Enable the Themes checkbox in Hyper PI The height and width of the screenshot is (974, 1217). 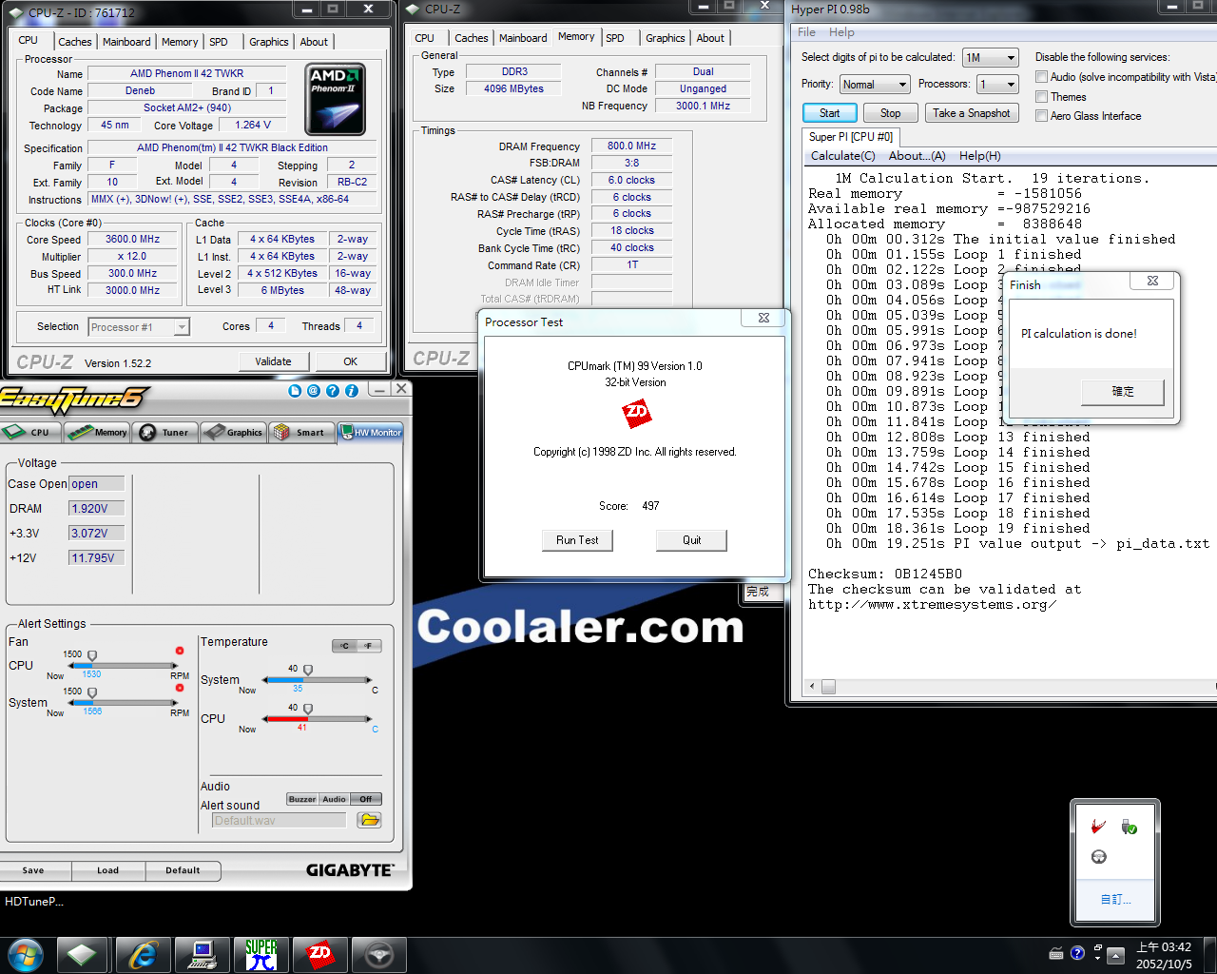click(1041, 96)
